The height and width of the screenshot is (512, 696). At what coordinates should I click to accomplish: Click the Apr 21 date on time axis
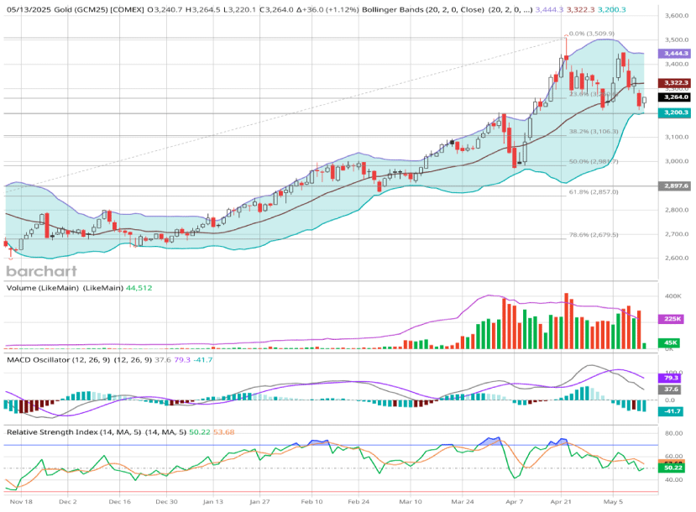(566, 502)
